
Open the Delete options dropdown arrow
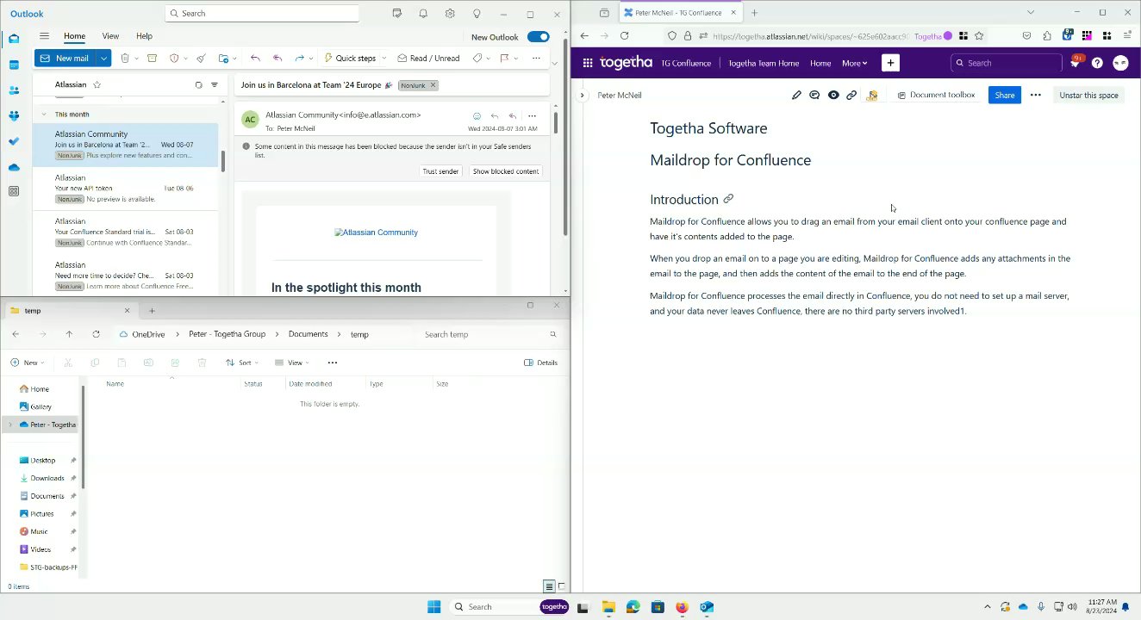136,59
